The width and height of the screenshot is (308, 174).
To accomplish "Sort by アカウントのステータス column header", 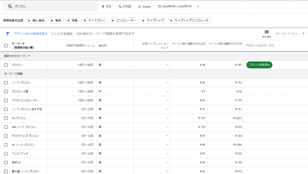I will pyautogui.click(x=260, y=46).
